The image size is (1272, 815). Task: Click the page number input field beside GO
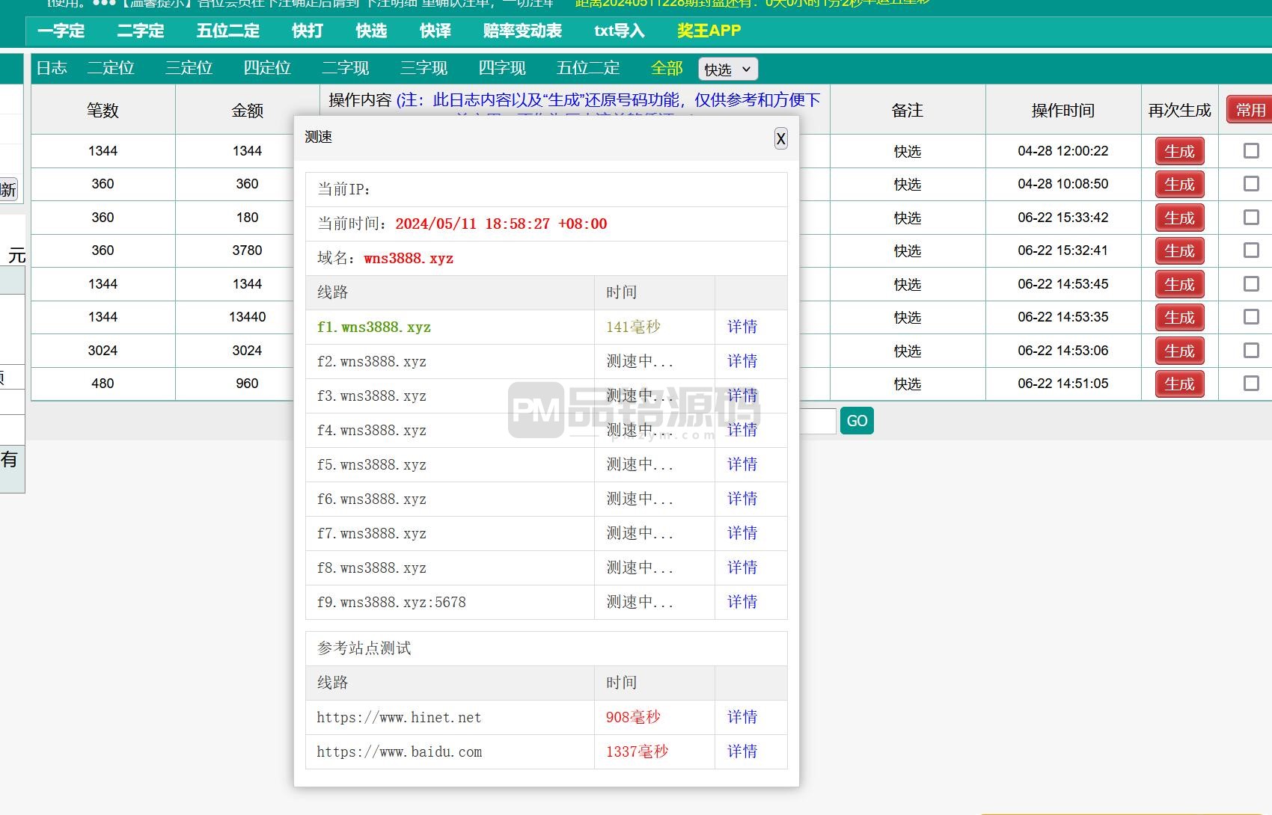[817, 421]
